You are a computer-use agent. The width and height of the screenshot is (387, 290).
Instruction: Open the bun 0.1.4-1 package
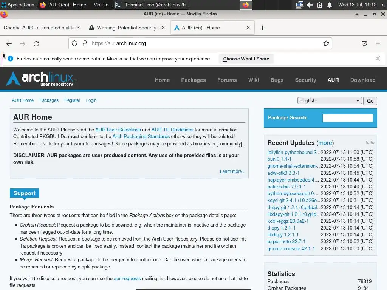279,159
